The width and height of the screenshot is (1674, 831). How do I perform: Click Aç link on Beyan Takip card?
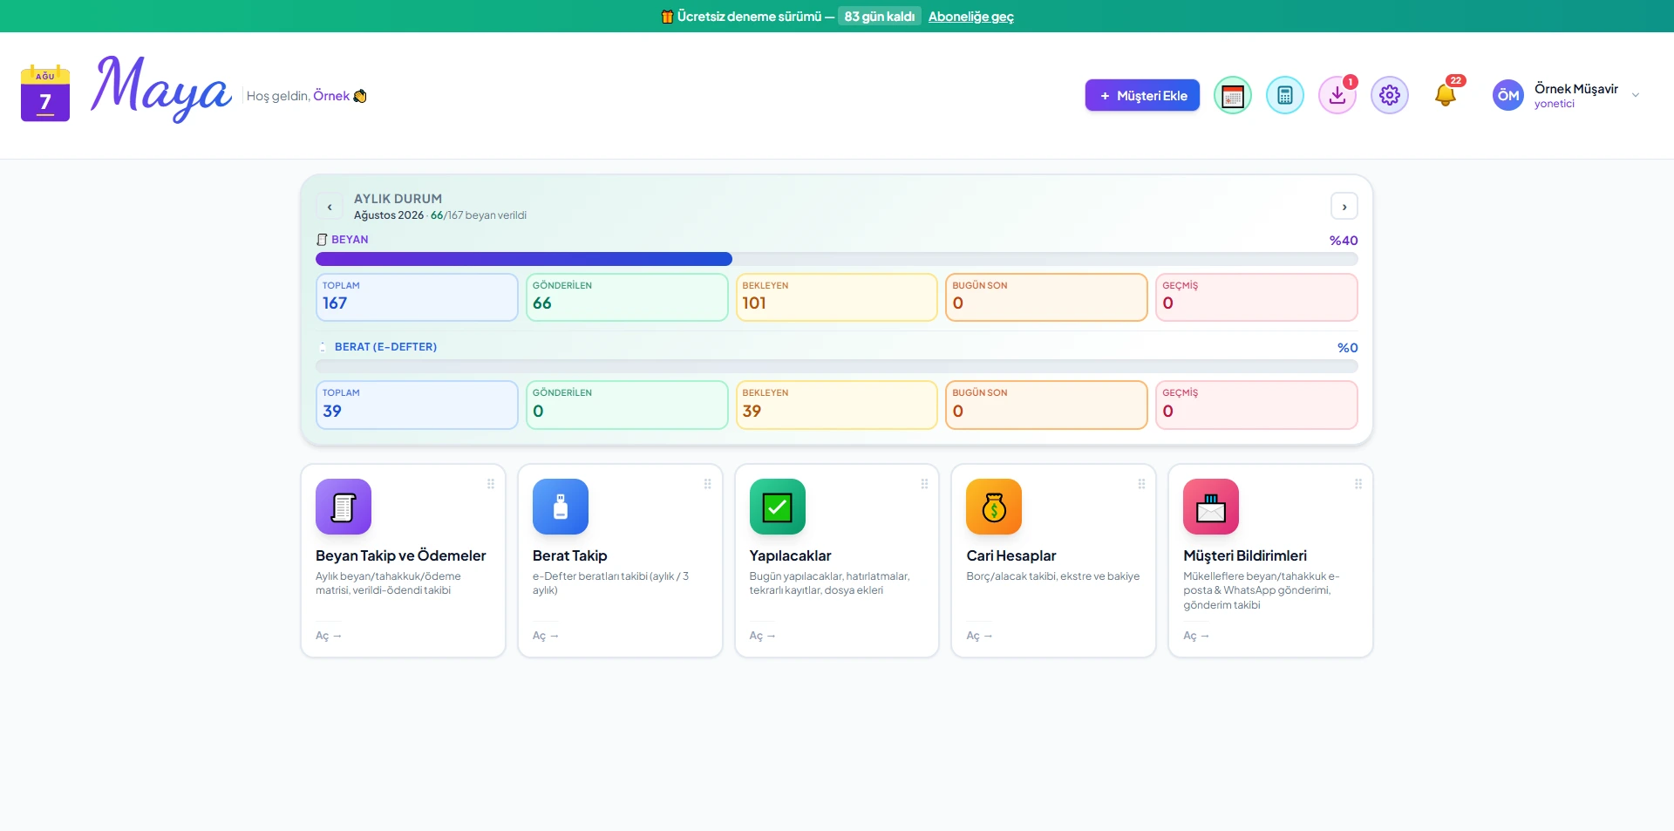tap(329, 636)
